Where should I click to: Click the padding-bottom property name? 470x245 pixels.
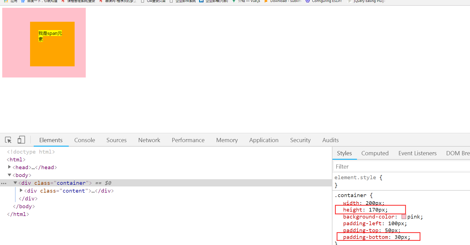point(366,237)
